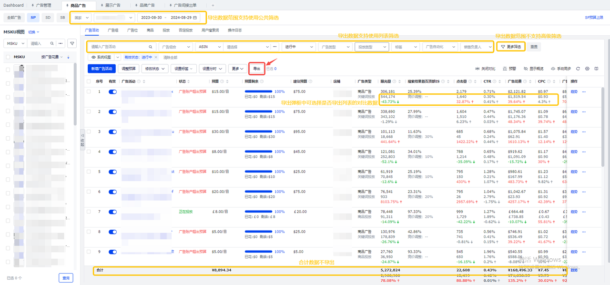
Task: Toggle the 有效 switch for row 9
Action: (112, 252)
